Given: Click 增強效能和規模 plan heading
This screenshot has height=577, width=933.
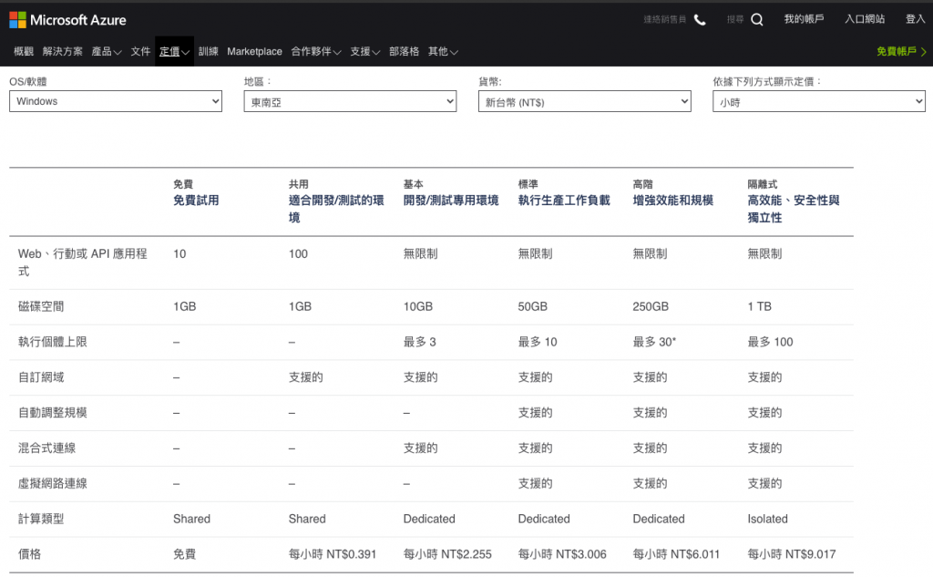Looking at the screenshot, I should tap(672, 201).
